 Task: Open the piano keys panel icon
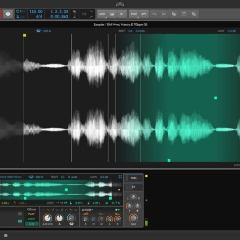[112, 14]
